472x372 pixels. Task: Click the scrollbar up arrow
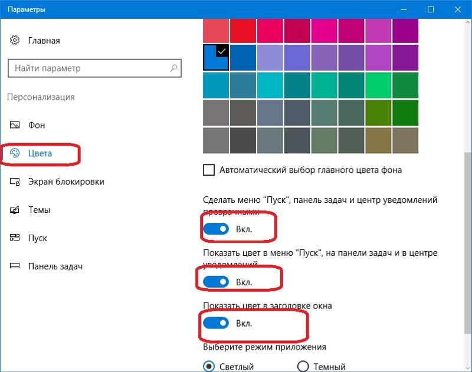pos(468,22)
